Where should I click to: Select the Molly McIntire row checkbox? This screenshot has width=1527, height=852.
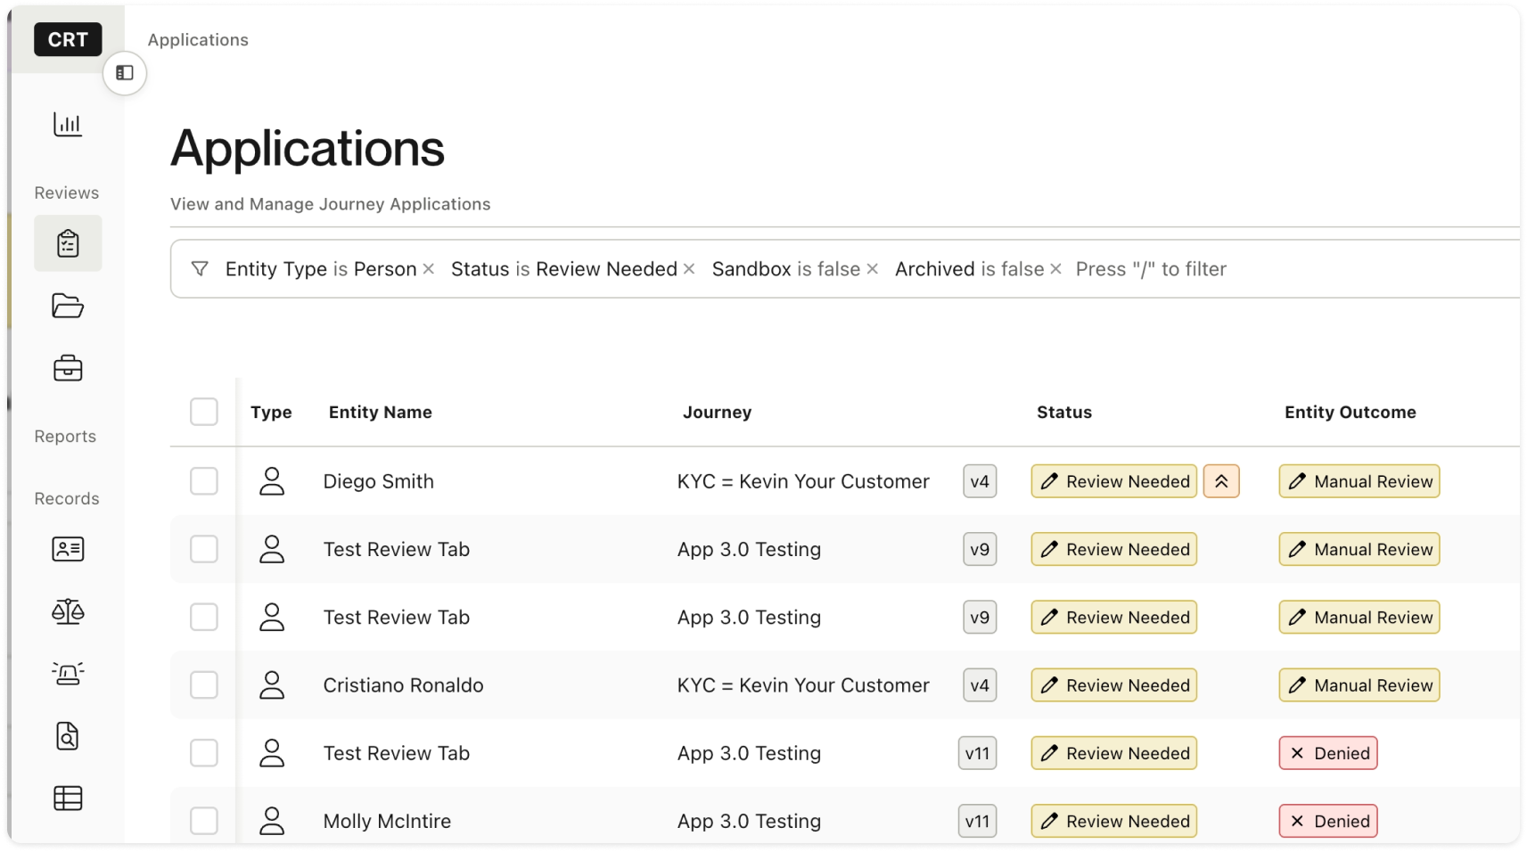[x=204, y=821]
